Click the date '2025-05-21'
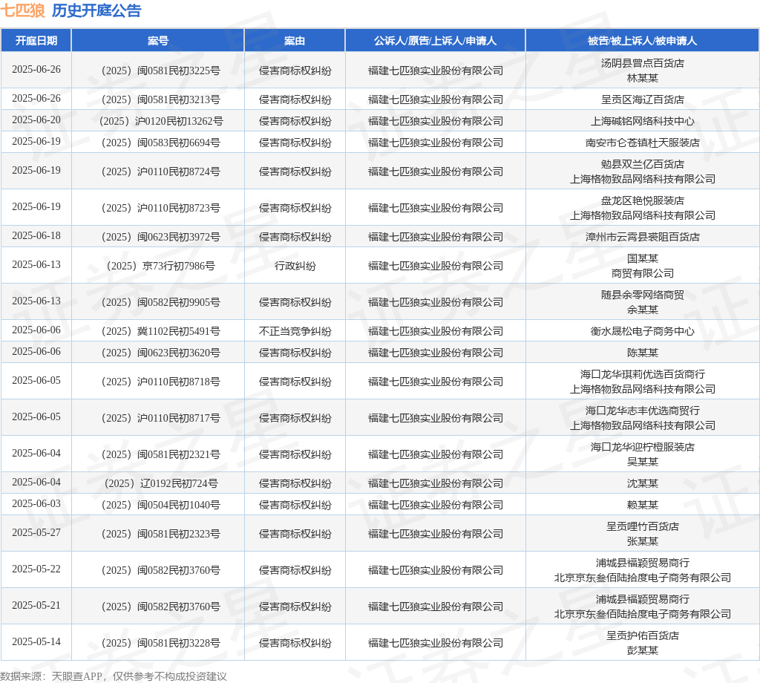This screenshot has height=683, width=760. tap(36, 606)
